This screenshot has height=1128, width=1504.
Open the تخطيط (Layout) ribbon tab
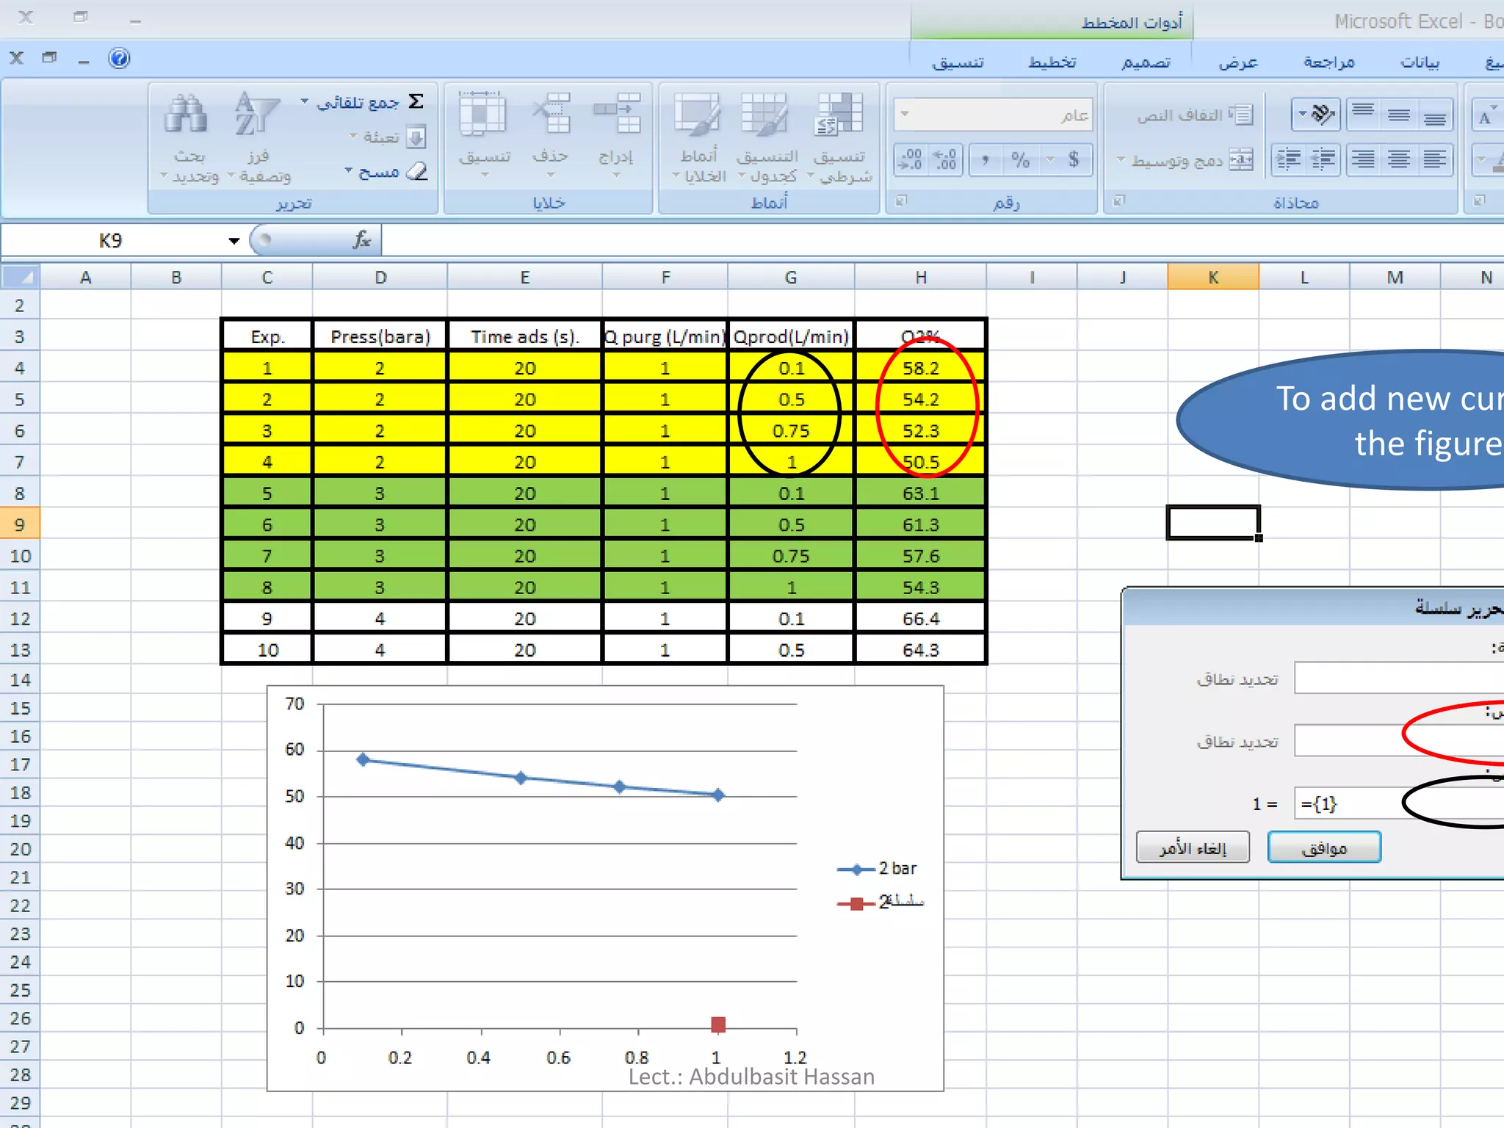coord(1052,62)
